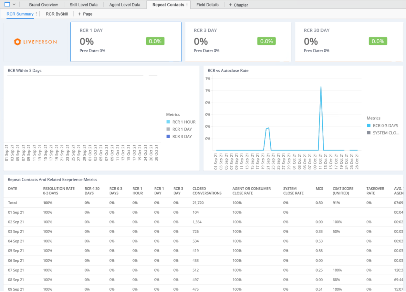This screenshot has height=292, width=406.
Task: Open the Skill Level Data chapter
Action: tap(84, 5)
